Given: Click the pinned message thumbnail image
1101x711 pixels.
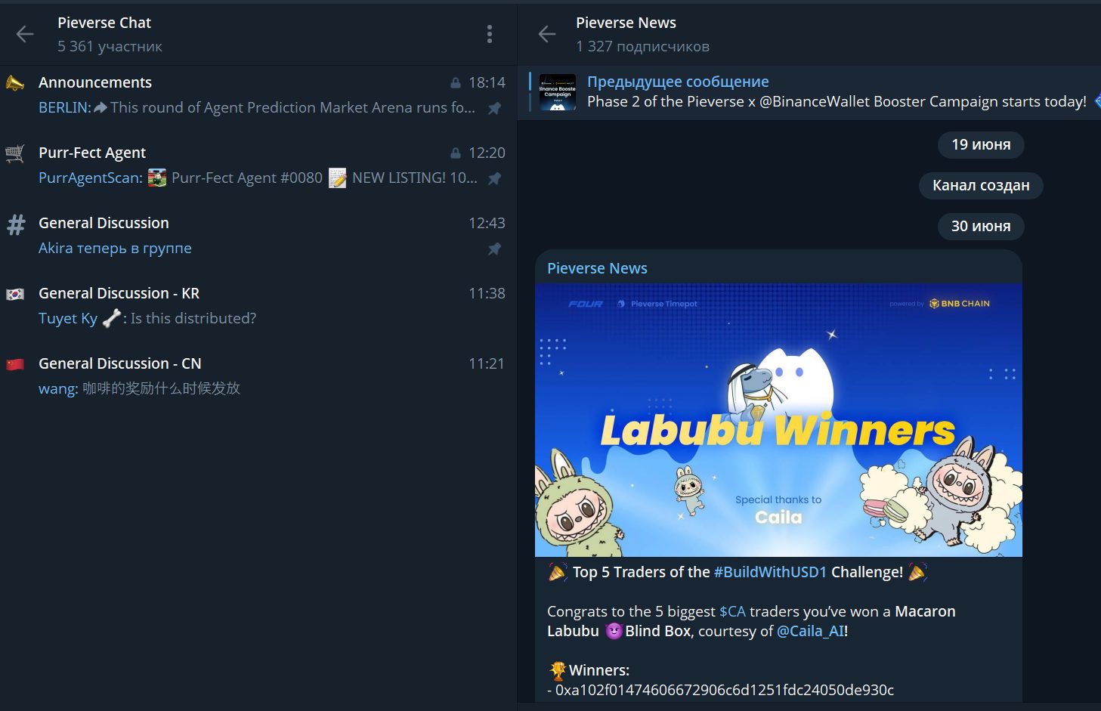Looking at the screenshot, I should point(558,92).
